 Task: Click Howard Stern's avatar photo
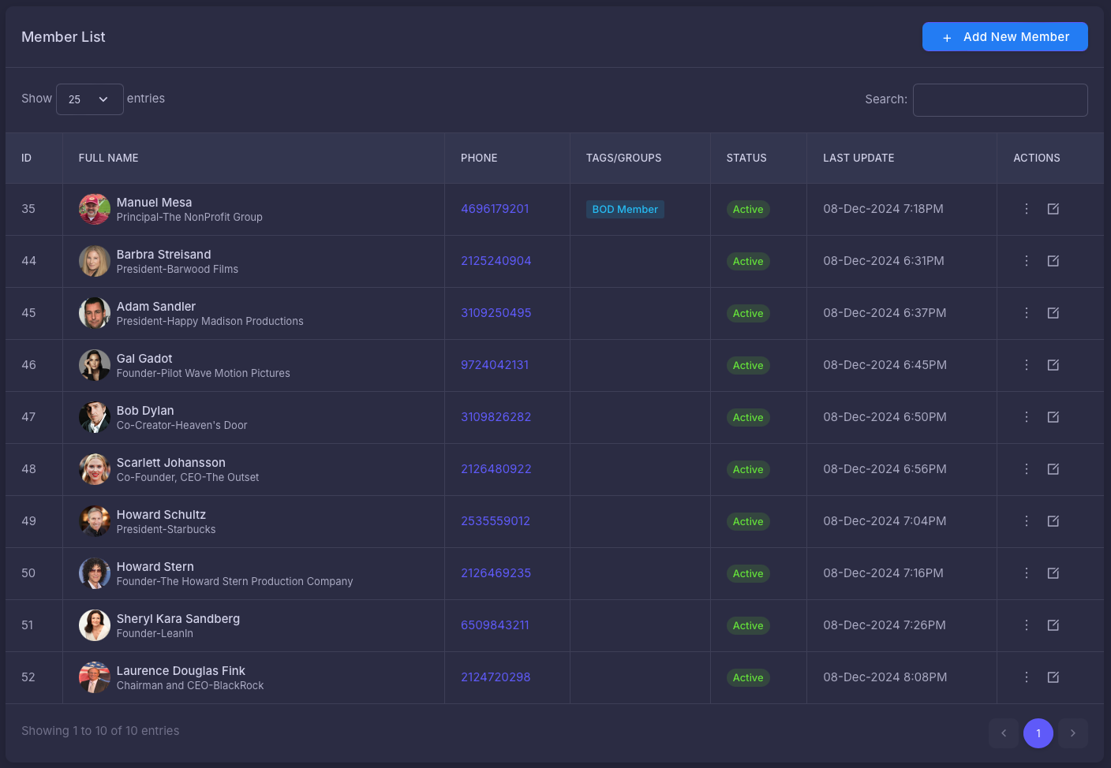click(x=95, y=573)
